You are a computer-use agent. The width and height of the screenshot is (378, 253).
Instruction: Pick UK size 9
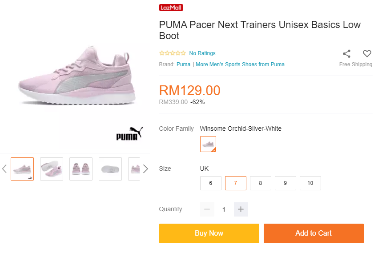point(286,183)
